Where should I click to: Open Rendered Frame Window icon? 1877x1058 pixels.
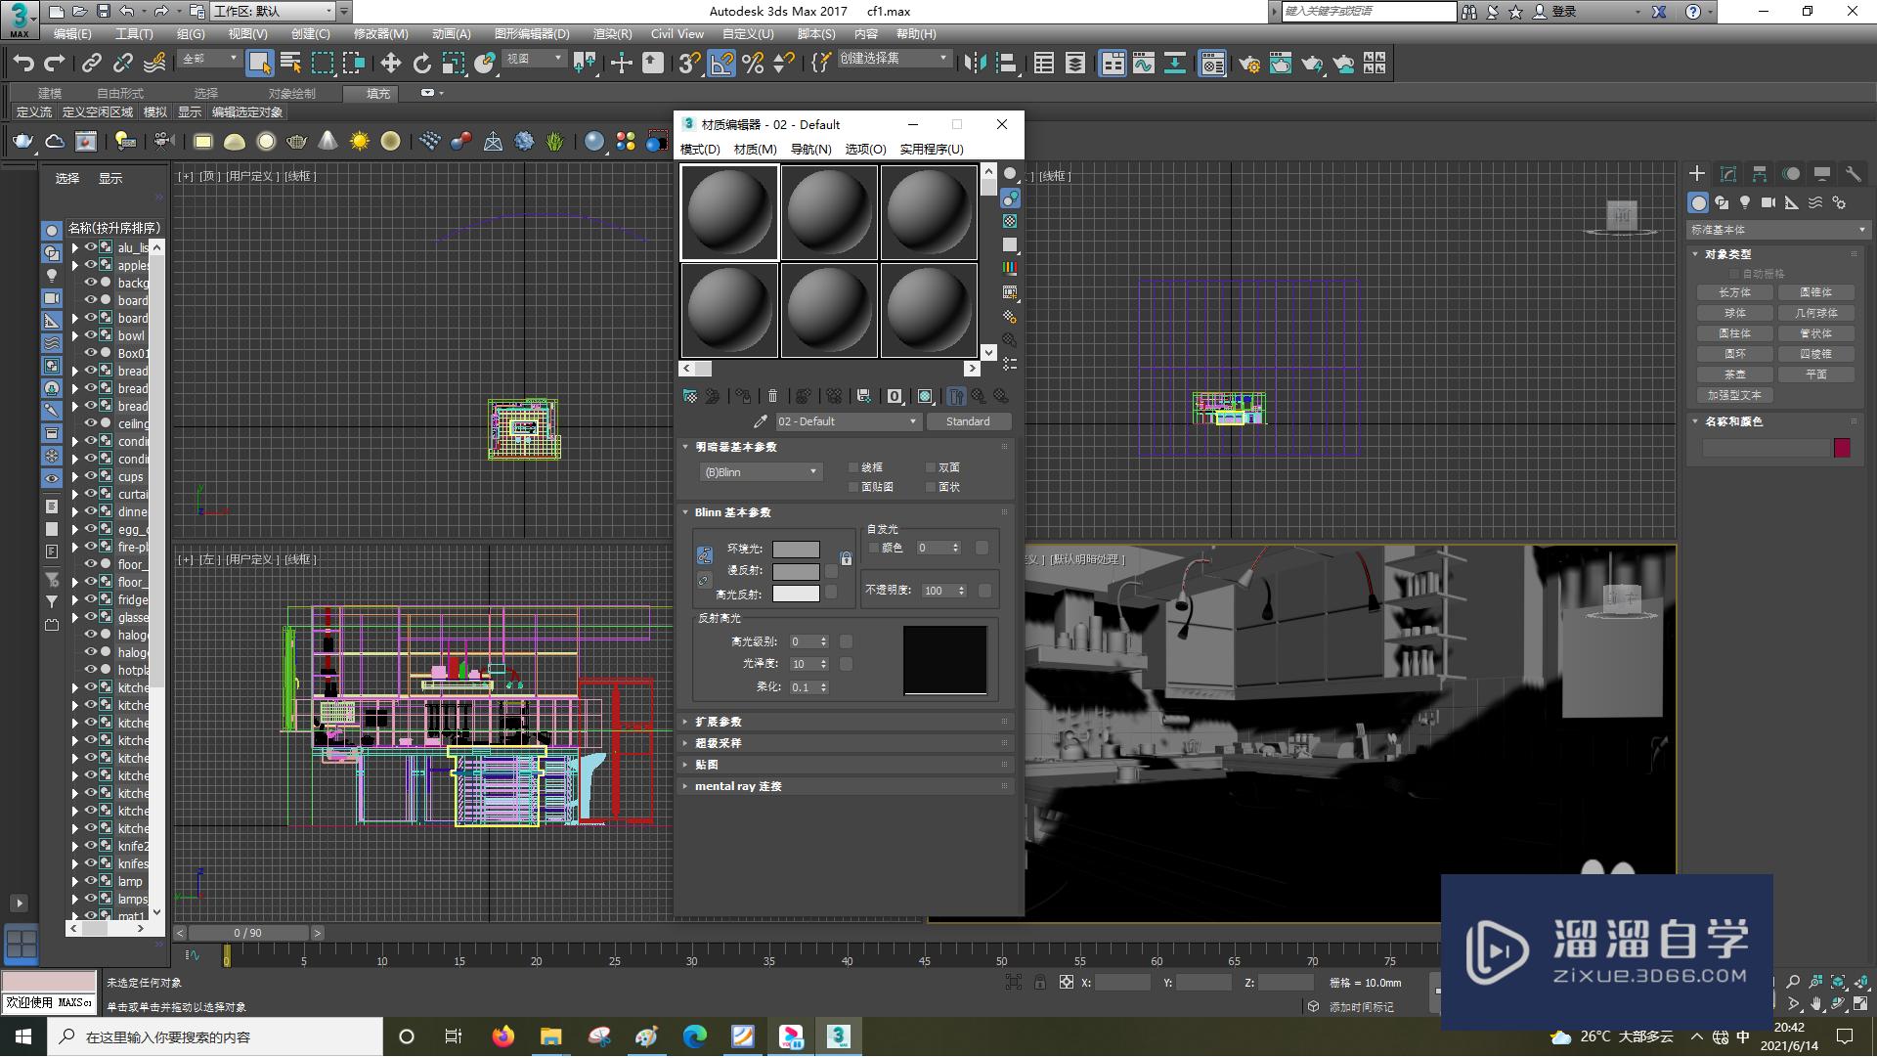[1281, 64]
